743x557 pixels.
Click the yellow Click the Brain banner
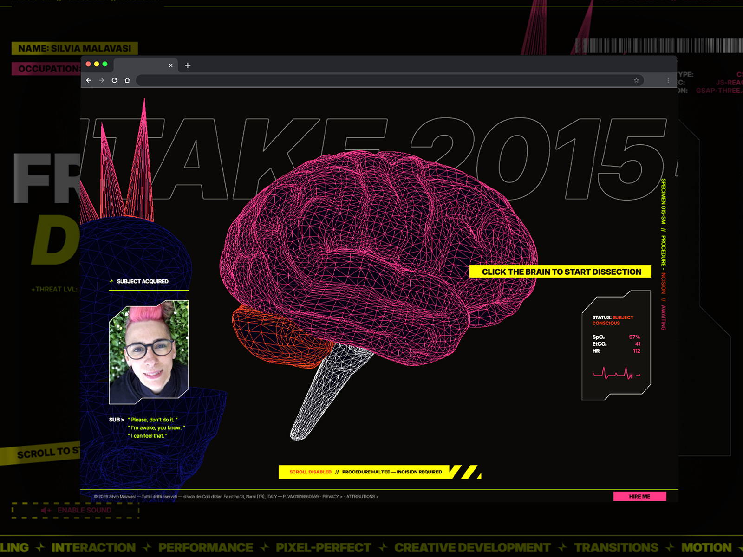click(560, 272)
